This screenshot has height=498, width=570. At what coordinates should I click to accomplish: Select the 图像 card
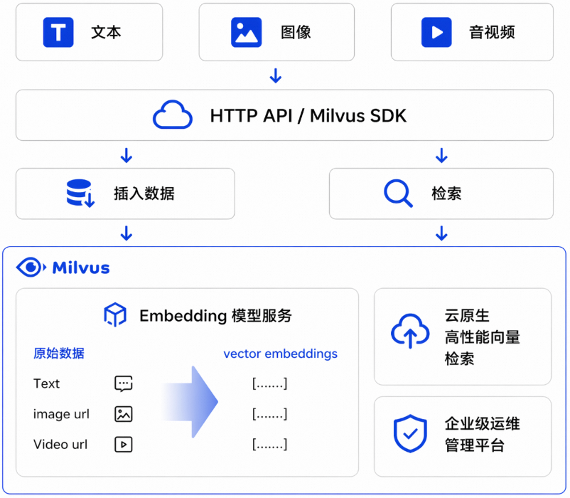(x=276, y=32)
